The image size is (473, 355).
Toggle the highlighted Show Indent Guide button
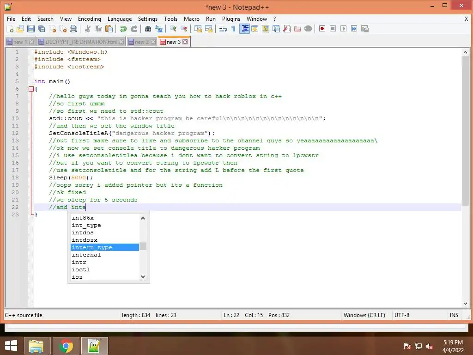[244, 29]
